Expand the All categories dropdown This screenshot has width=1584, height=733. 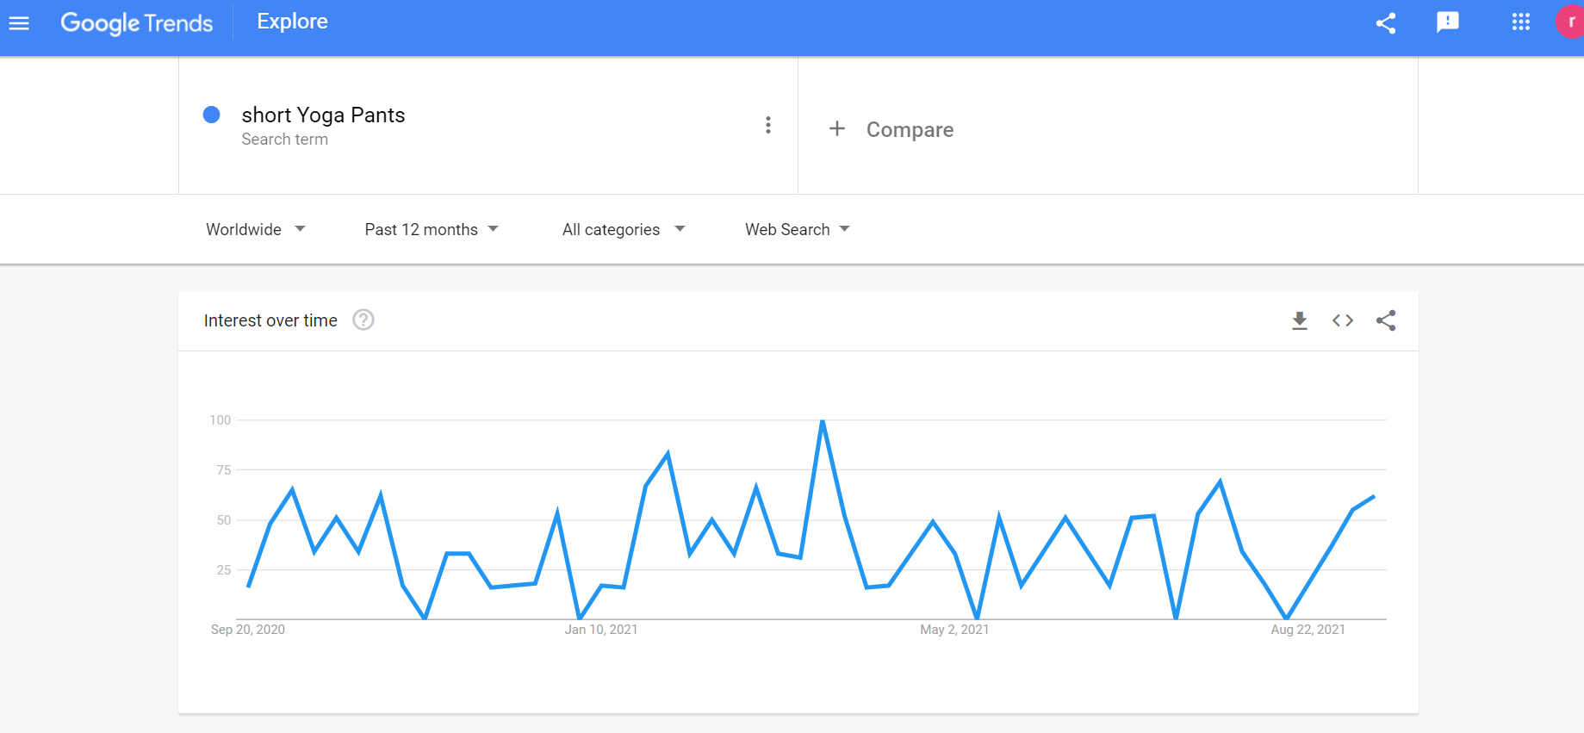(x=623, y=230)
